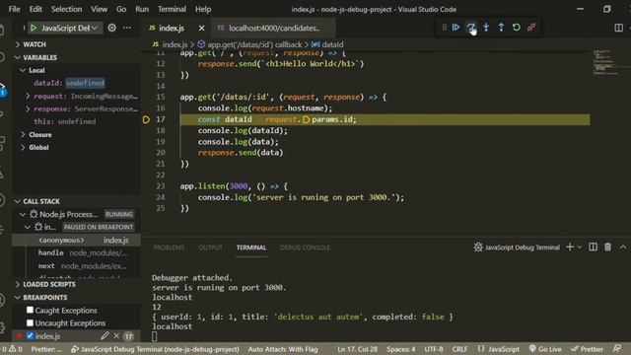Step out of the current function
Viewport: 631px width, 355px height.
[501, 28]
